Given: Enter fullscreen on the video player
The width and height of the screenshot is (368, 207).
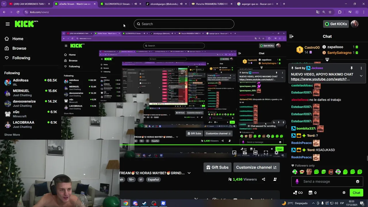Looking at the screenshot, I should pyautogui.click(x=266, y=153).
